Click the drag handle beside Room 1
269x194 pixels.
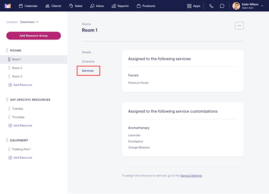(x=9, y=59)
